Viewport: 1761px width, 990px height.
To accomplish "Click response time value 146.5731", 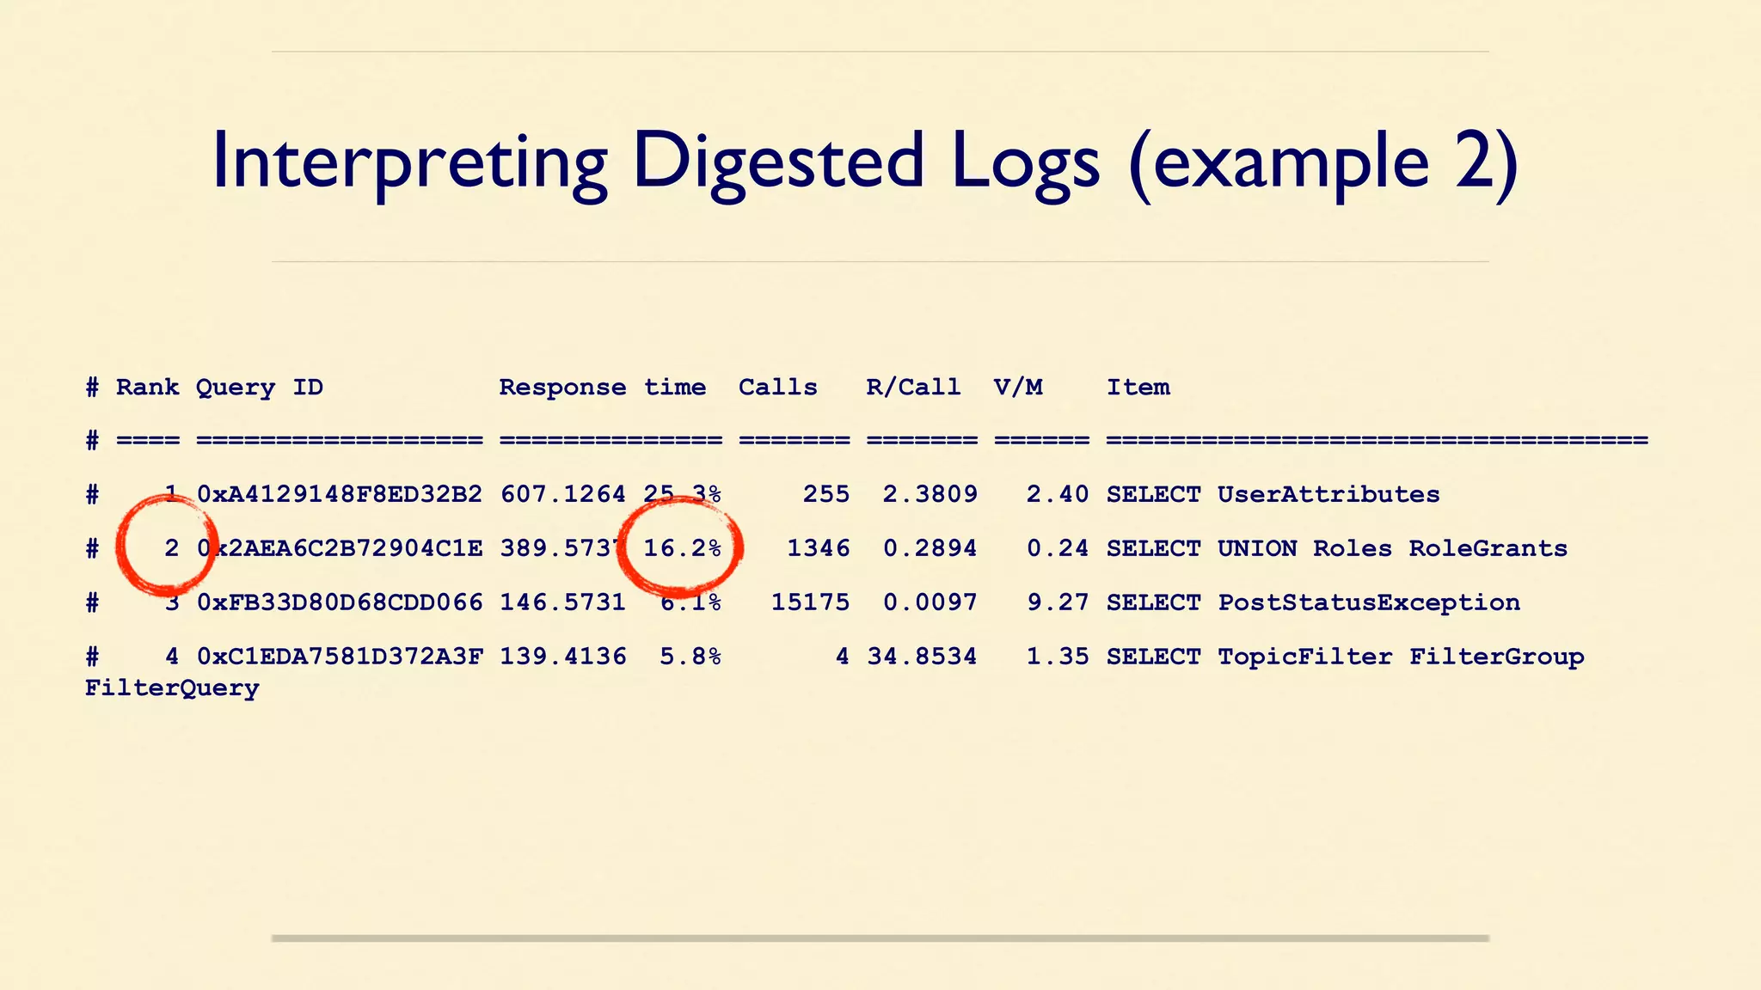I will [x=563, y=602].
